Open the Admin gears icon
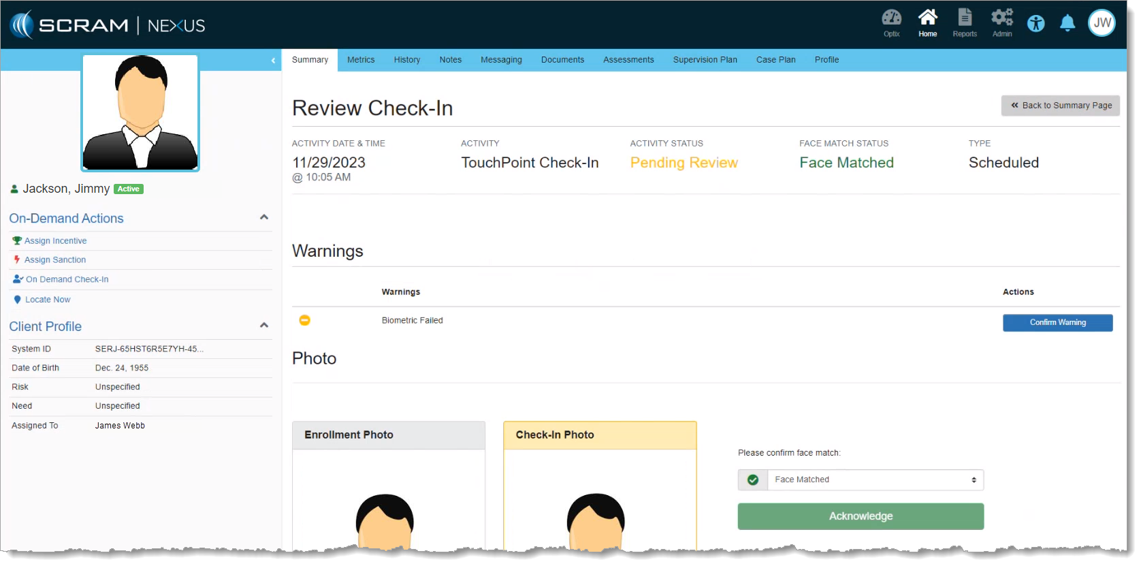1141x566 pixels. (1001, 22)
